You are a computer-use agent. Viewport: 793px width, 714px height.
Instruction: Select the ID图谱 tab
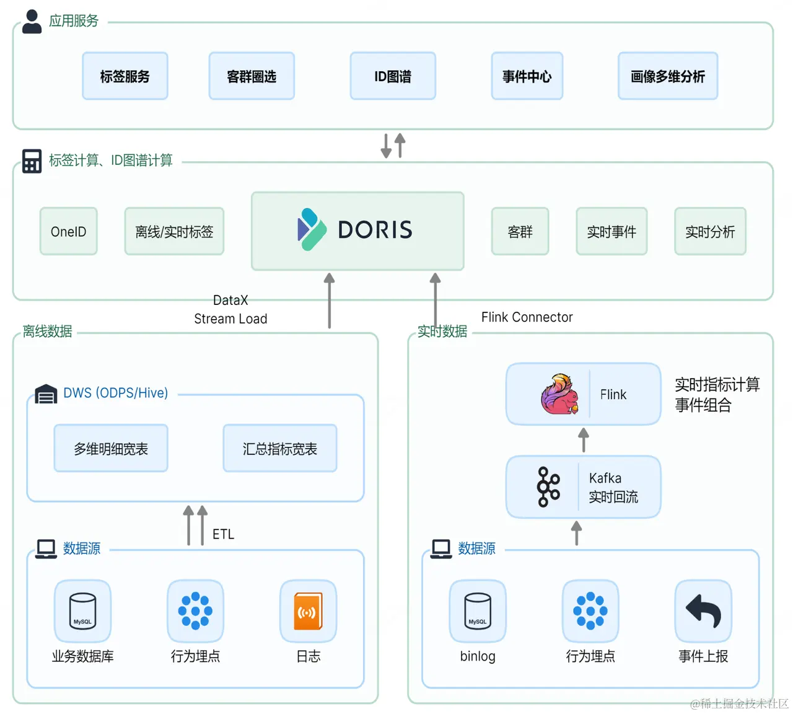(393, 76)
